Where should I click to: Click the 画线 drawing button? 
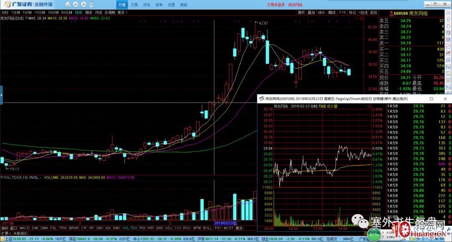[332, 13]
